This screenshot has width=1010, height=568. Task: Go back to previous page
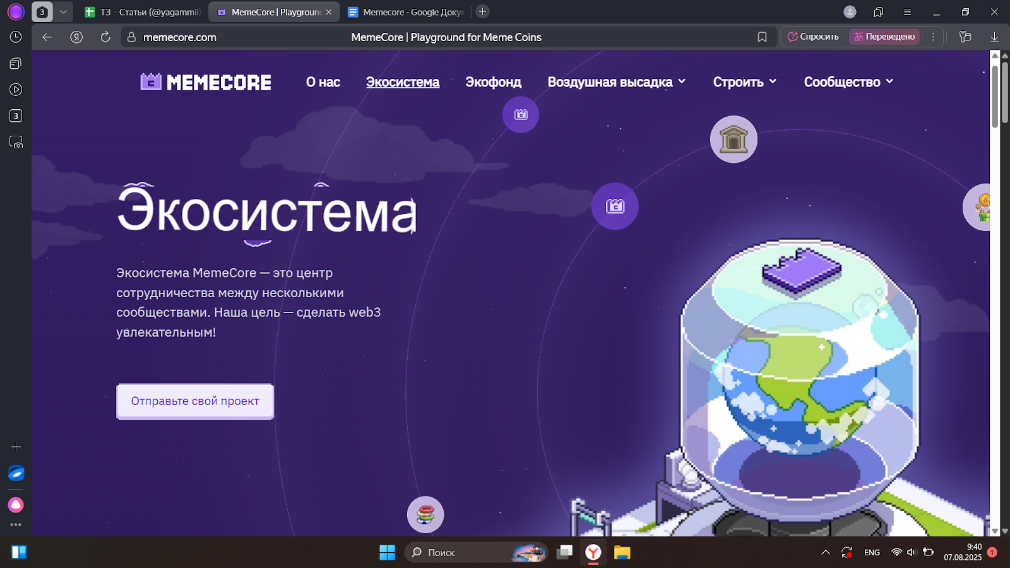[x=47, y=37]
